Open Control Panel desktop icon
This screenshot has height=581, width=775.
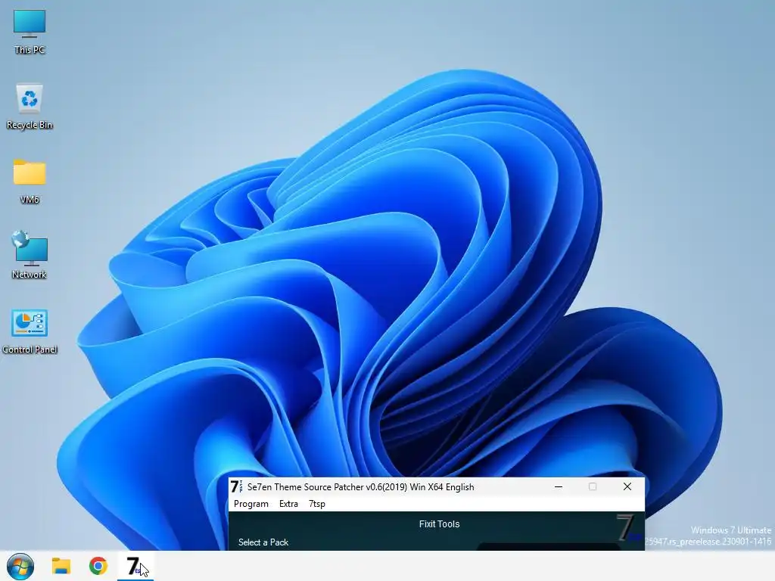click(30, 331)
